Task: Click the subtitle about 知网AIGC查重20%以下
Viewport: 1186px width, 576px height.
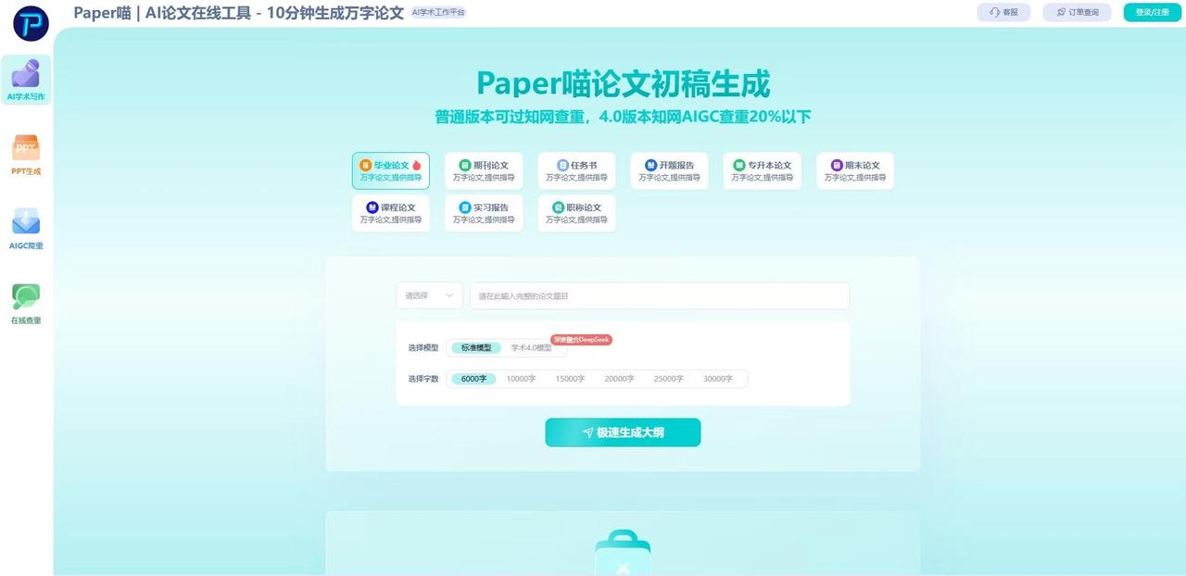Action: point(623,117)
